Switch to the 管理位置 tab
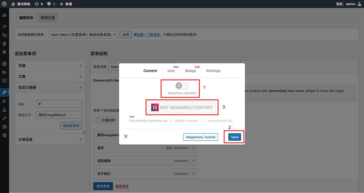 (x=48, y=18)
